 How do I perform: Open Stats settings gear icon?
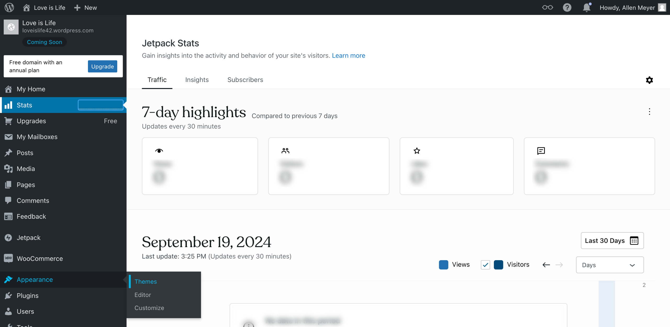[649, 80]
